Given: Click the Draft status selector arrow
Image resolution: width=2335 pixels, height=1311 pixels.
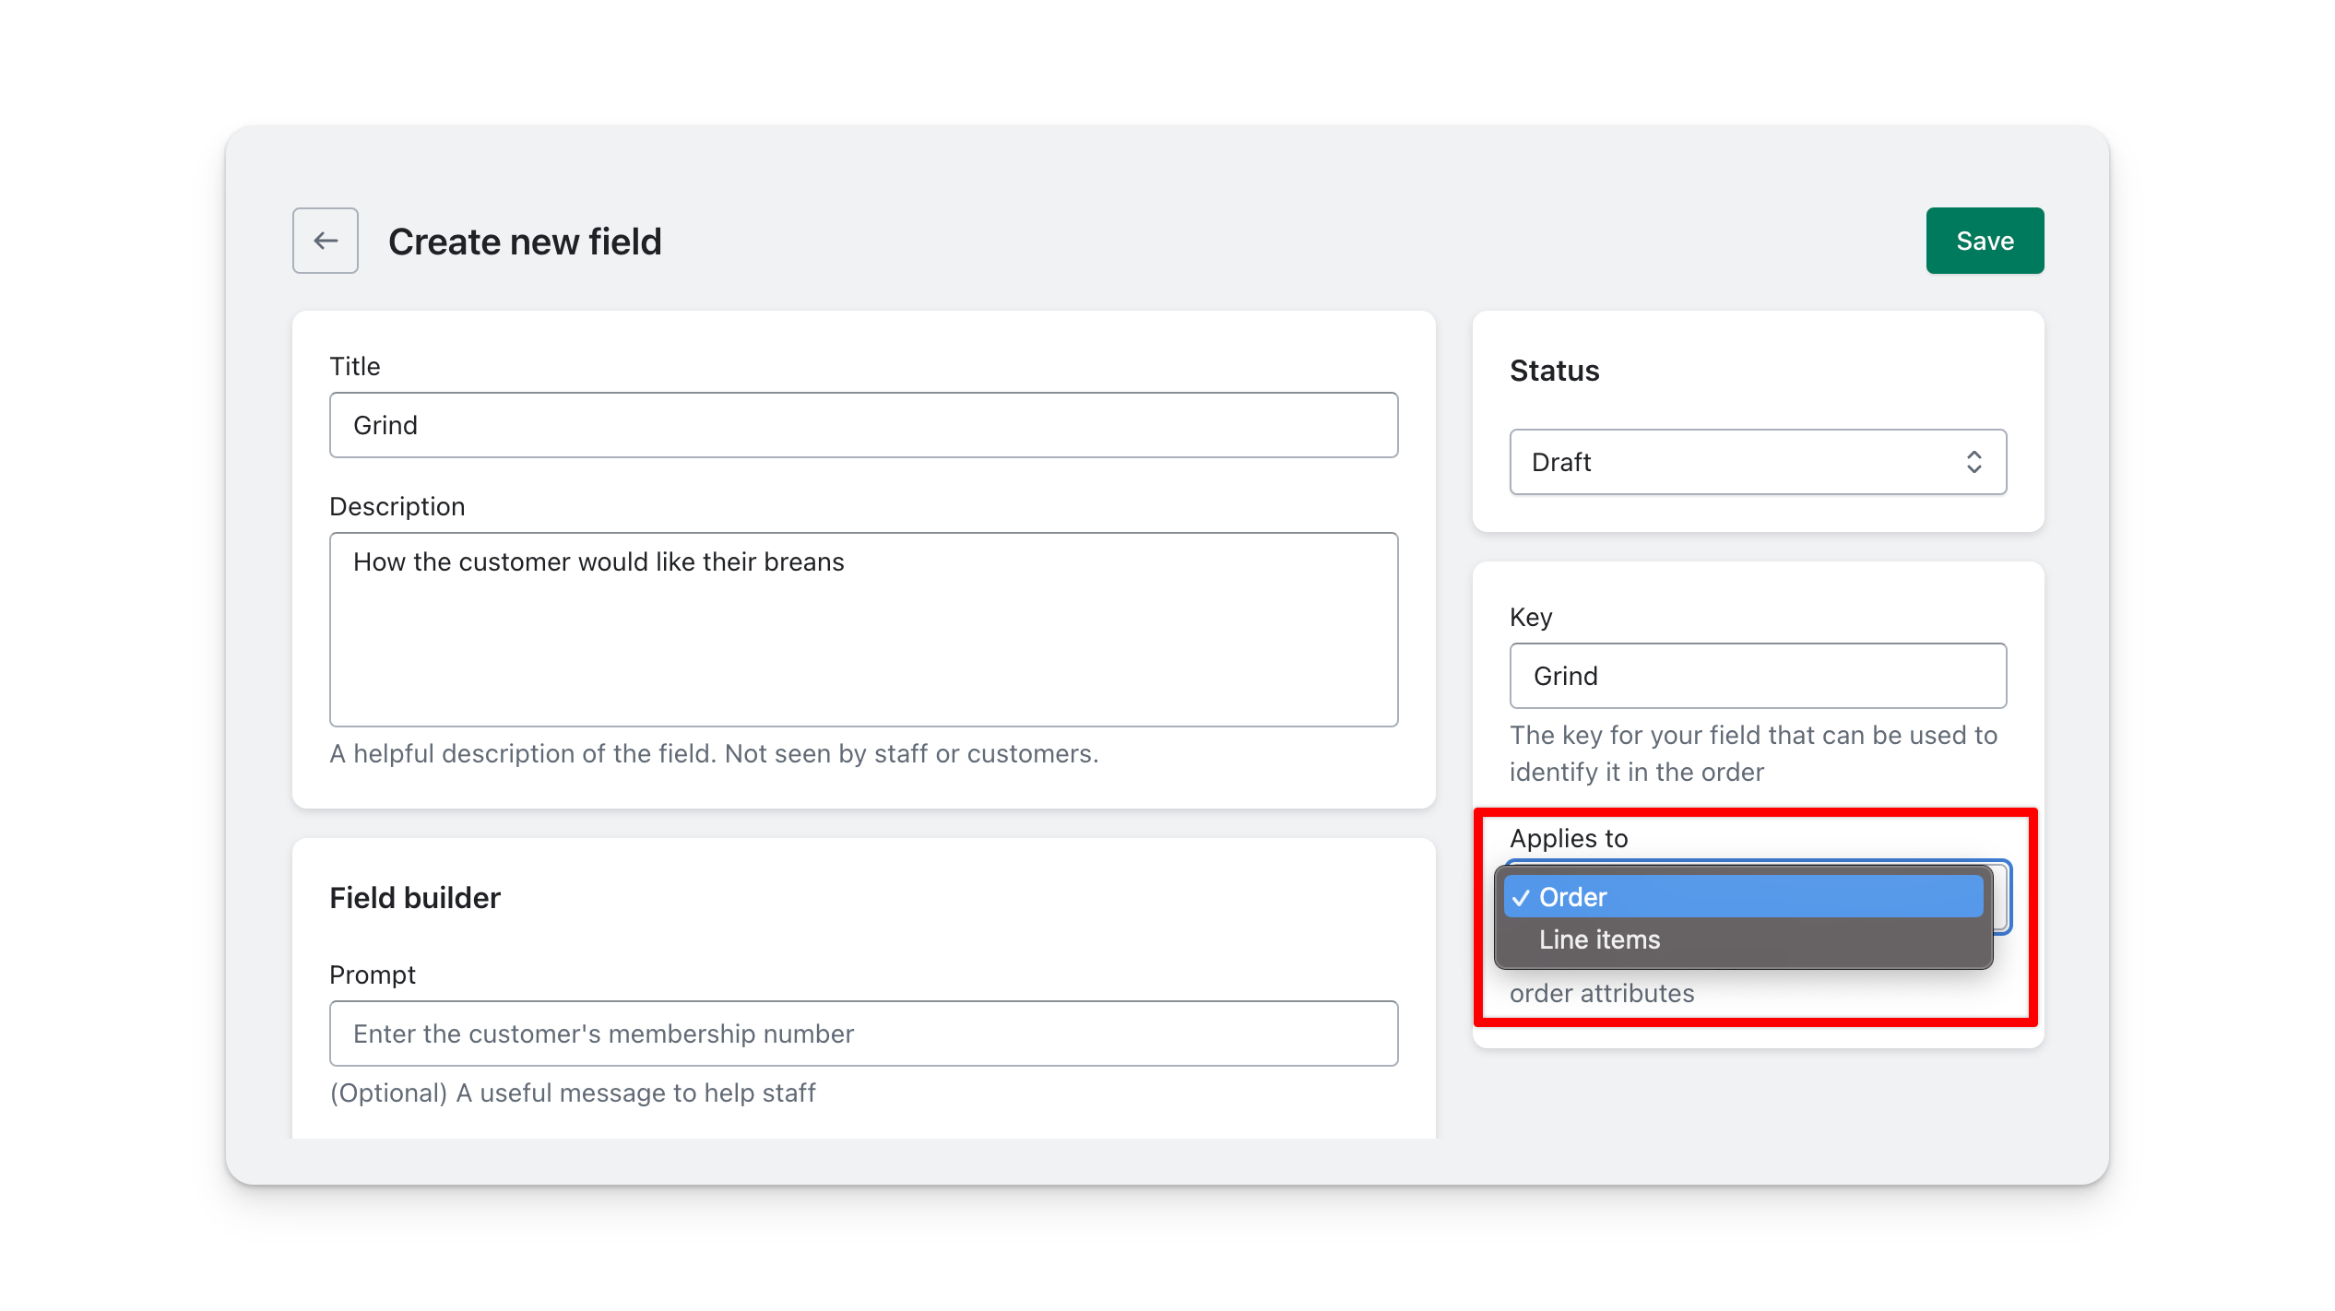Looking at the screenshot, I should (1975, 462).
